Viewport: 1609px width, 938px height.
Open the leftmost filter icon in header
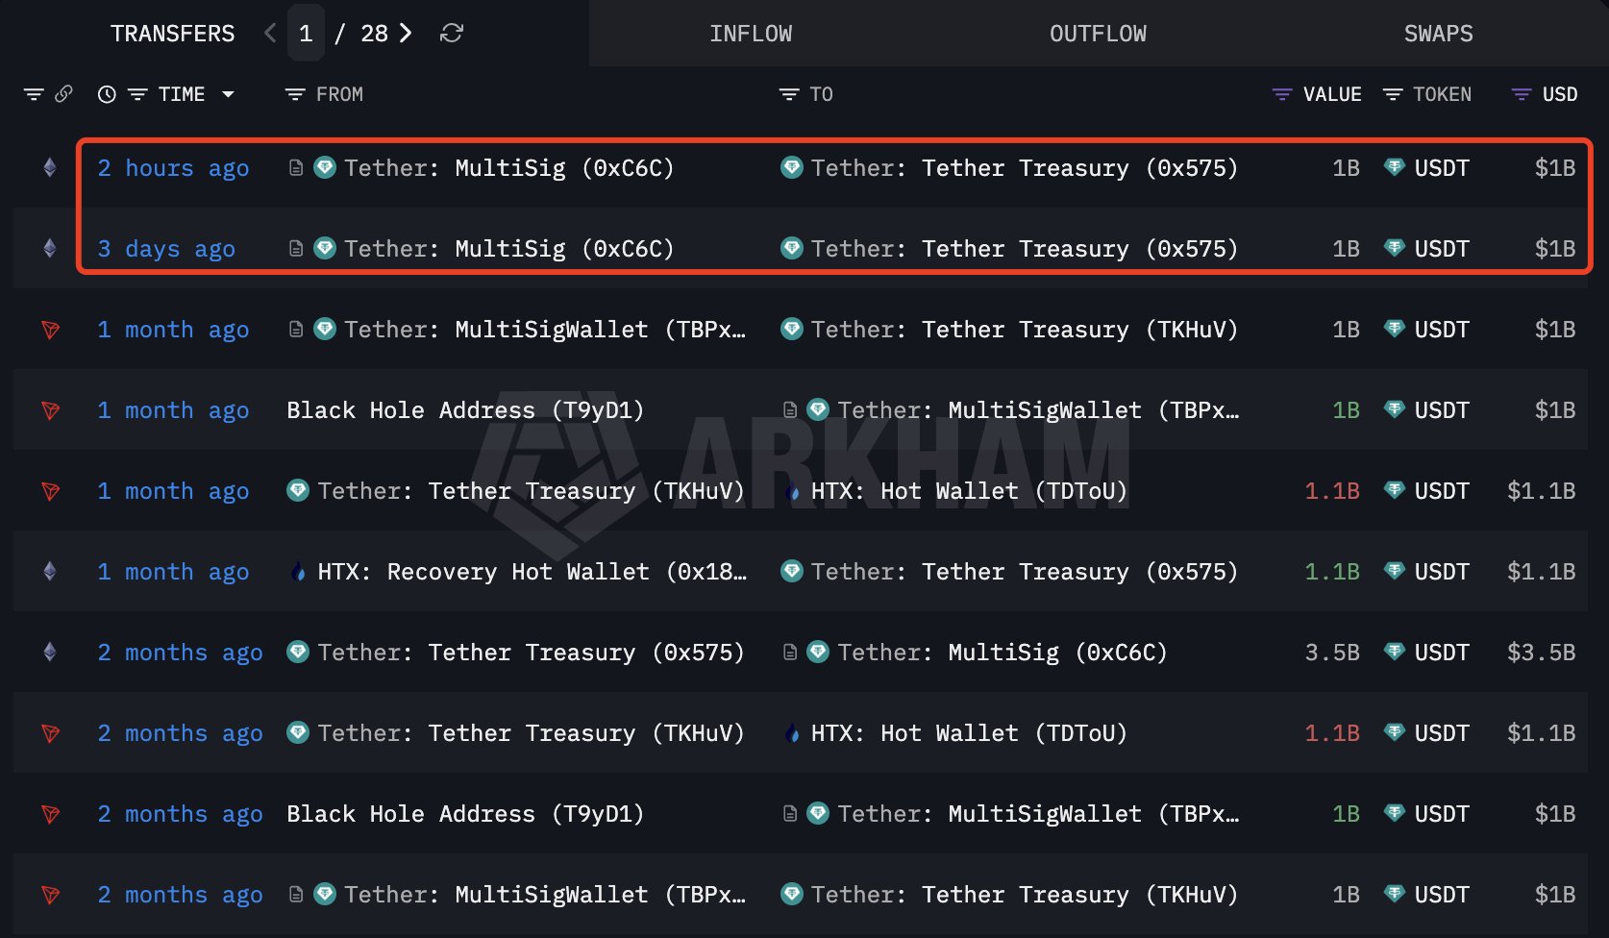(x=34, y=94)
